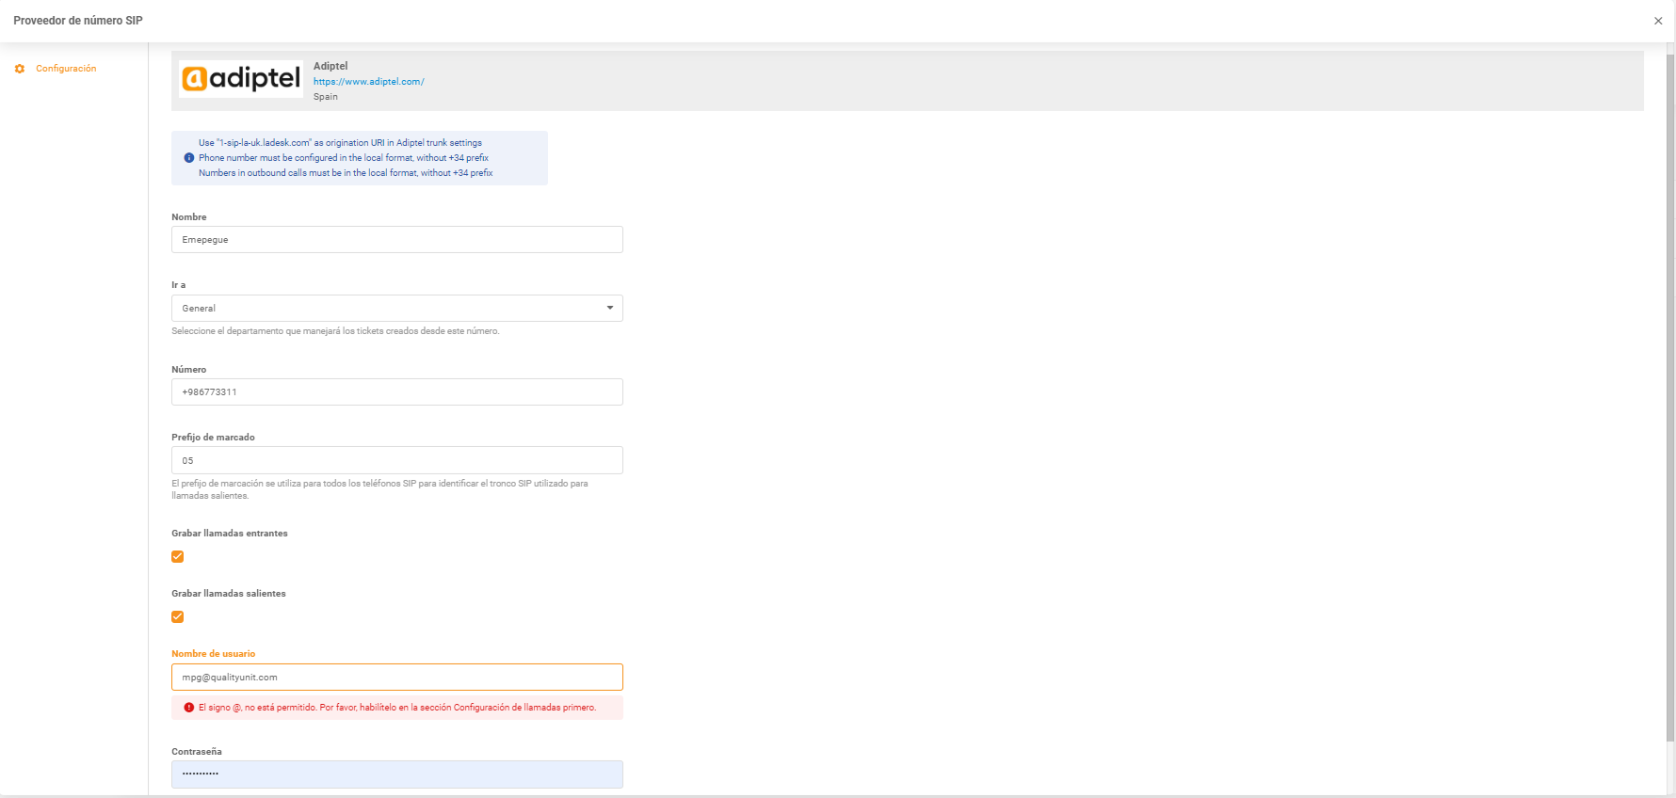The image size is (1676, 798).
Task: Toggle Grabar llamadas salientes checkbox
Action: click(x=177, y=617)
